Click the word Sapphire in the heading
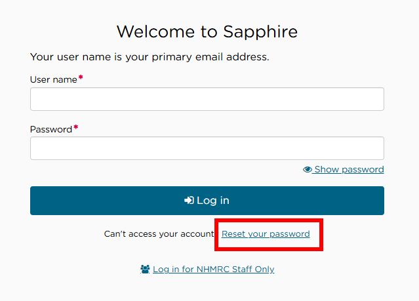Image resolution: width=419 pixels, height=301 pixels. coord(259,31)
